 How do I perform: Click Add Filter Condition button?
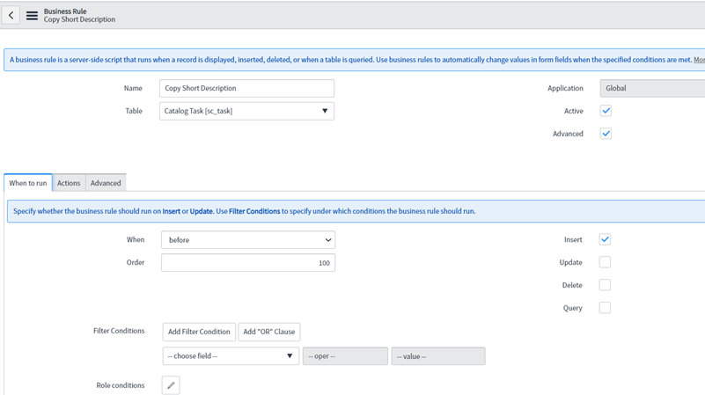click(x=199, y=332)
